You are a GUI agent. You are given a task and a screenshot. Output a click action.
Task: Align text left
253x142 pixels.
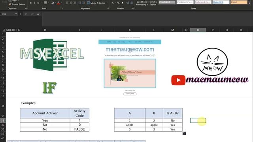[x=67, y=3]
